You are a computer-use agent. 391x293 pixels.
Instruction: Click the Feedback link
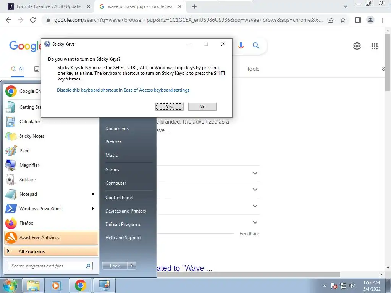250,234
